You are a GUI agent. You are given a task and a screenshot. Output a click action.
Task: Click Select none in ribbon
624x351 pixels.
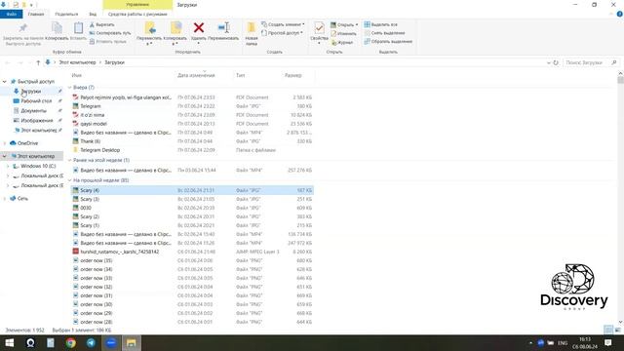click(384, 33)
